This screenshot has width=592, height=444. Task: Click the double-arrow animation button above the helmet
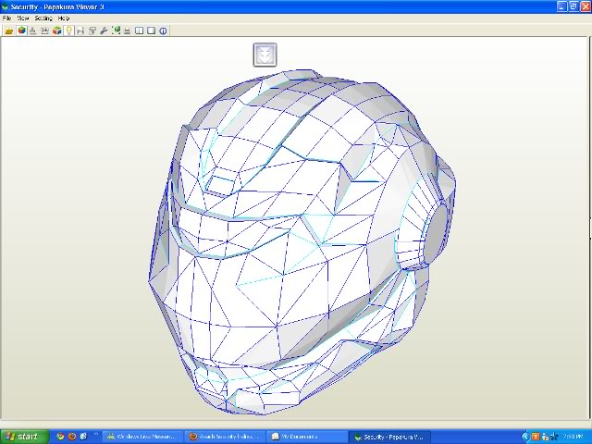[265, 55]
